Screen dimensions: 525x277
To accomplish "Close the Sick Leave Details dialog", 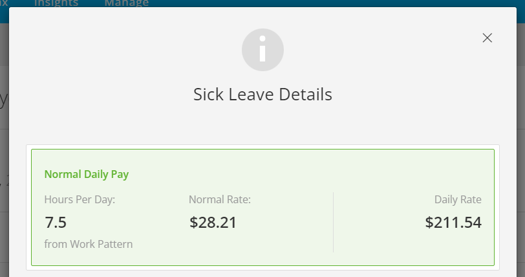I will coord(487,38).
